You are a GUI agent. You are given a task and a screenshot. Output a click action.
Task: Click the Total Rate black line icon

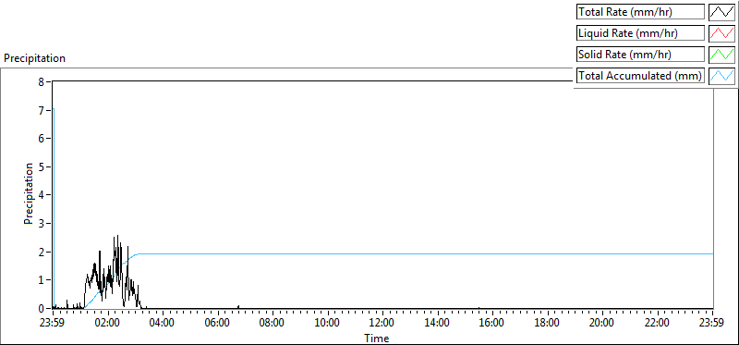tap(721, 12)
